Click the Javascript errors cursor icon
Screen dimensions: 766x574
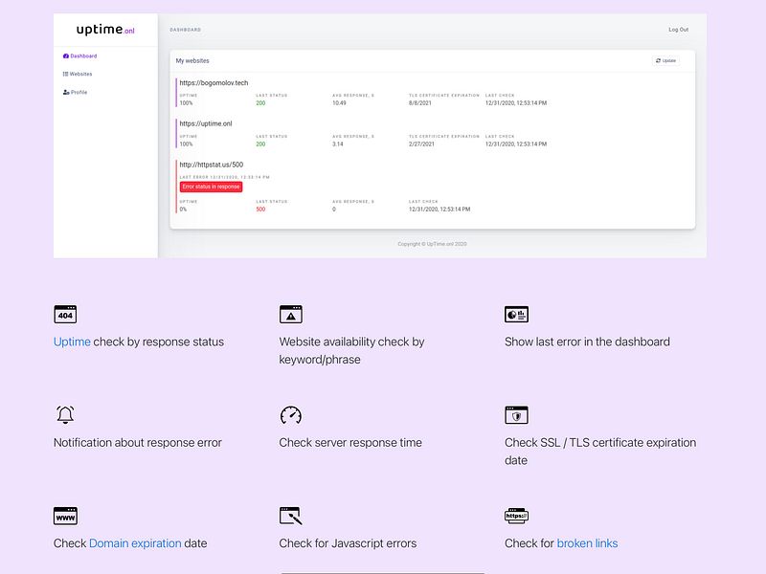tap(291, 516)
